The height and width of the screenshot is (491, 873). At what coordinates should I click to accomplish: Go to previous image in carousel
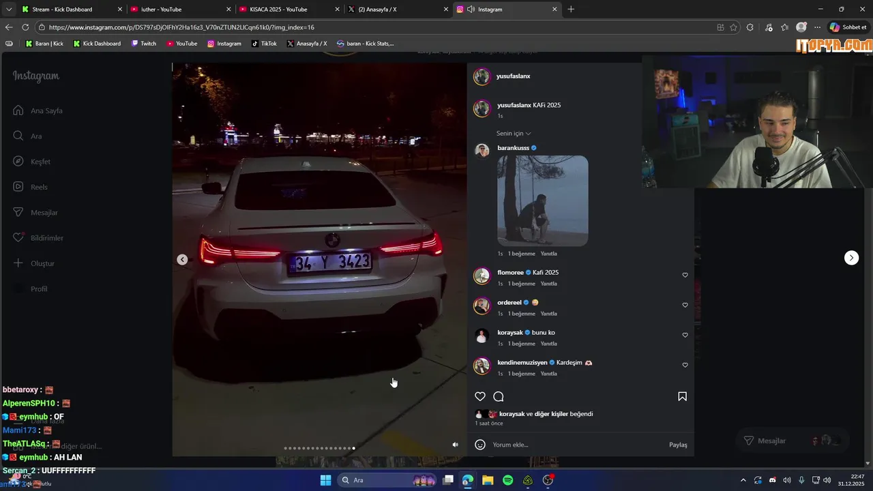pyautogui.click(x=182, y=259)
